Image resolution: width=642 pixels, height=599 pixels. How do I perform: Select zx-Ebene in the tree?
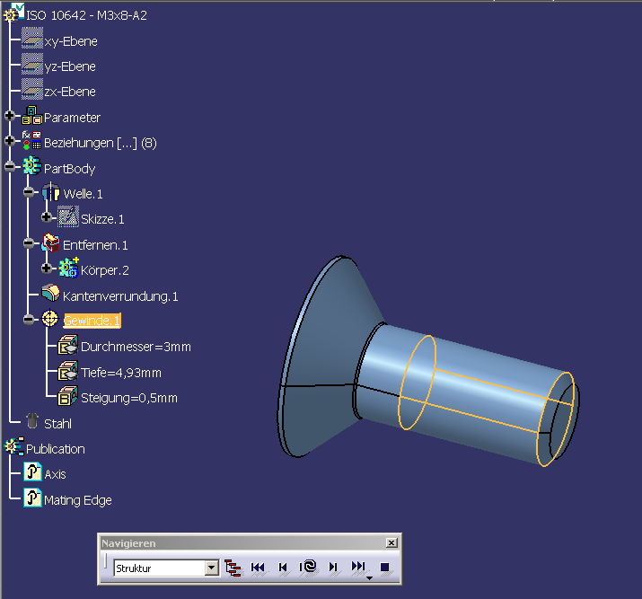click(70, 92)
